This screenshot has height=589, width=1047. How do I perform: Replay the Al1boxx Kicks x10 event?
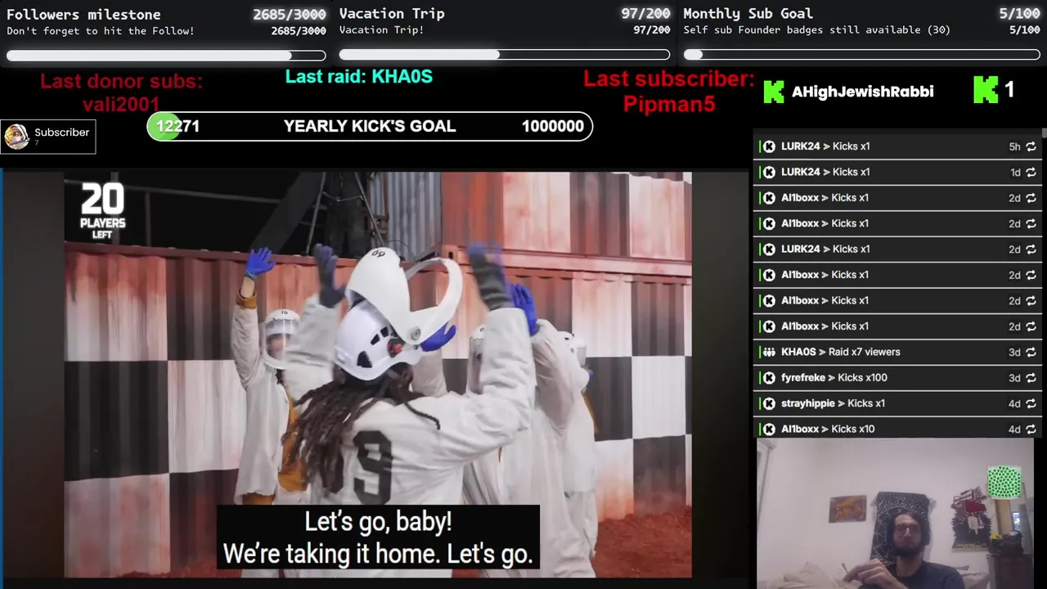1031,429
